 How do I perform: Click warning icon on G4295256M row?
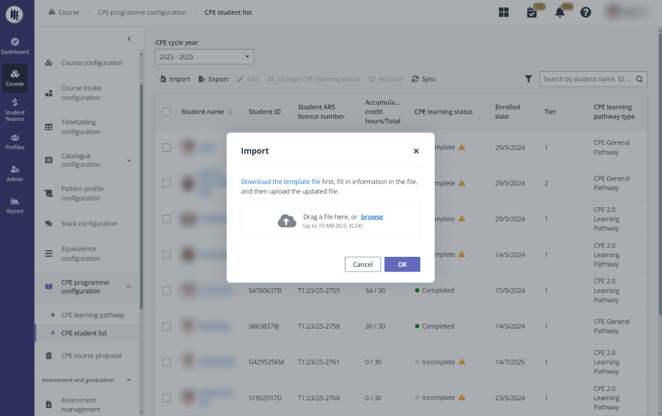(462, 362)
